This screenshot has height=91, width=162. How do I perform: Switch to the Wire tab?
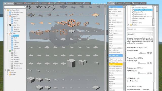pos(143,3)
